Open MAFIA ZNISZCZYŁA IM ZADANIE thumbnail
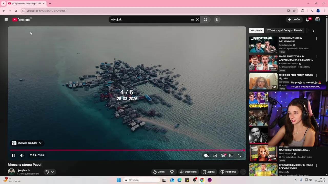This screenshot has width=328, height=184. [x=263, y=63]
